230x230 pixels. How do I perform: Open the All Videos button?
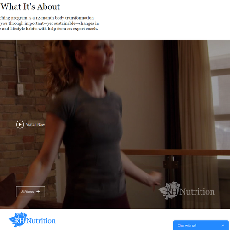tap(30, 192)
